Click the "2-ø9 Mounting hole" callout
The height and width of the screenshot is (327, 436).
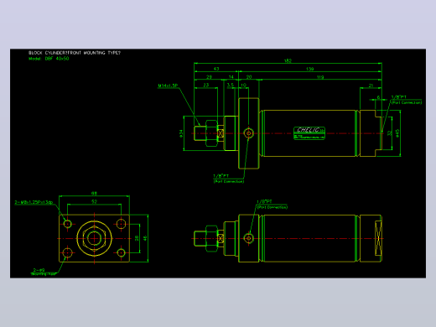pyautogui.click(x=43, y=272)
